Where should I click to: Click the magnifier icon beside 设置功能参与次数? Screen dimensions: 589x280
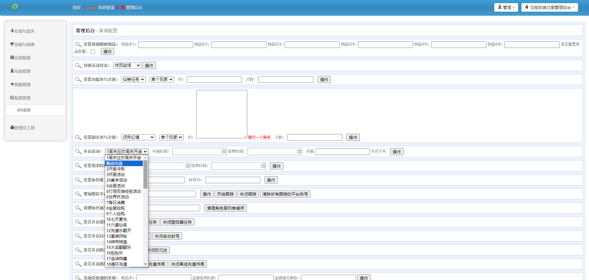point(78,80)
